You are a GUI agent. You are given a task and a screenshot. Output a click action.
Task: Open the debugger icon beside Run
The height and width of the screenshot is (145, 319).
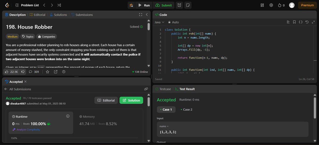point(131,5)
